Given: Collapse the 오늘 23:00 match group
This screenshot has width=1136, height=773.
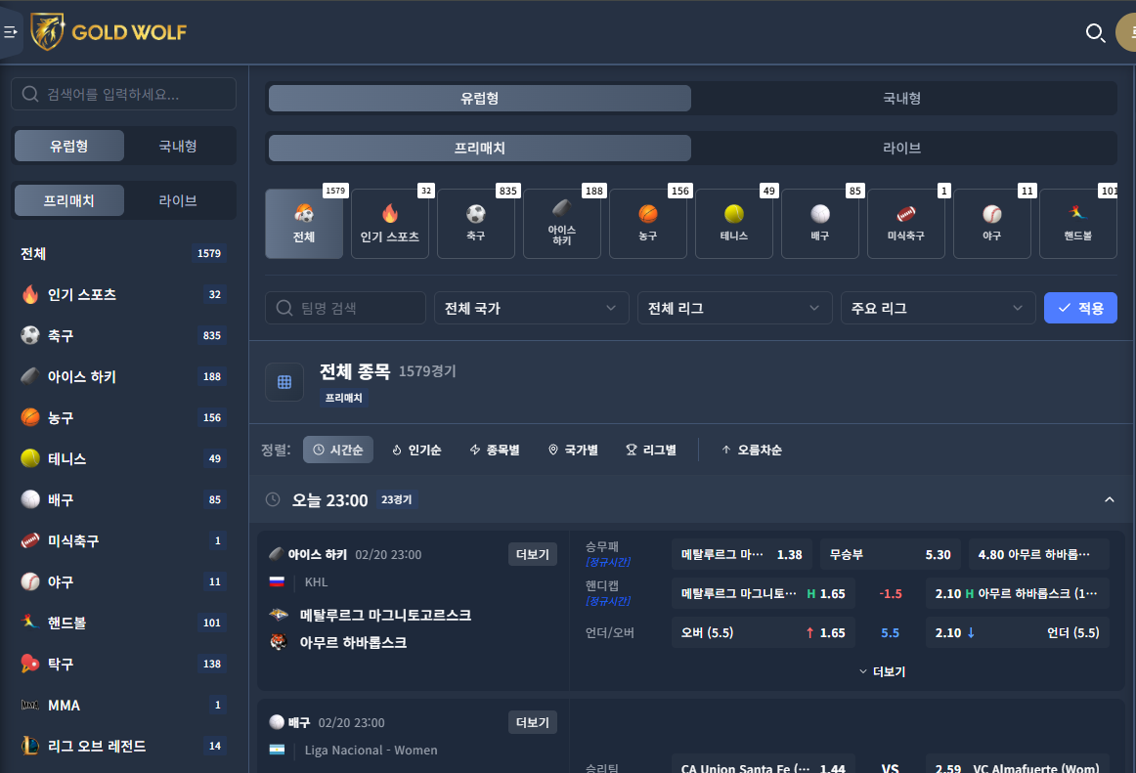Looking at the screenshot, I should tap(1110, 500).
